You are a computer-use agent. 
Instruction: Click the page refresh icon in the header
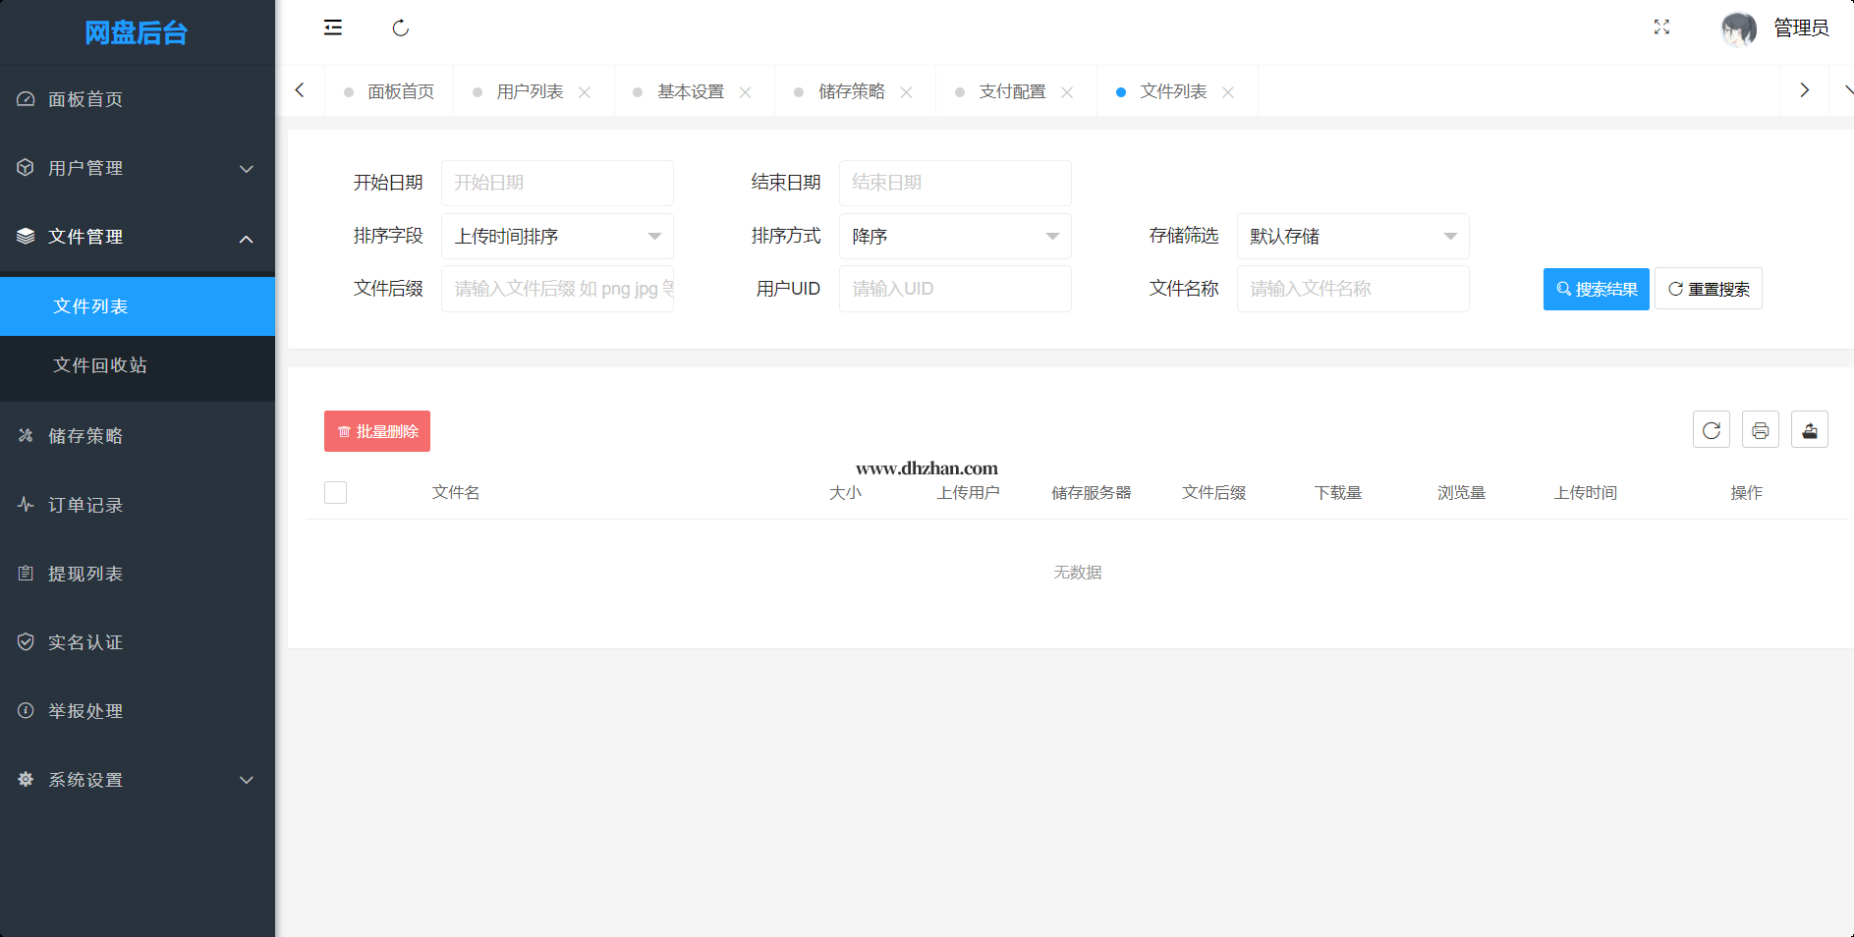[400, 28]
